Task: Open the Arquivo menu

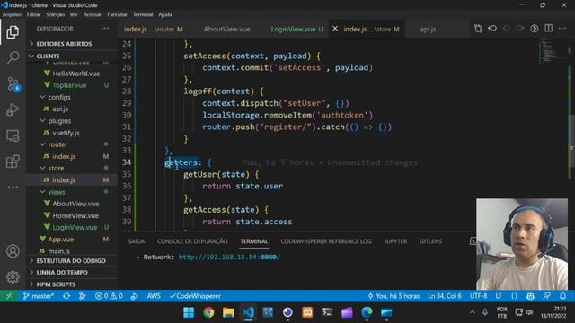Action: pos(12,14)
